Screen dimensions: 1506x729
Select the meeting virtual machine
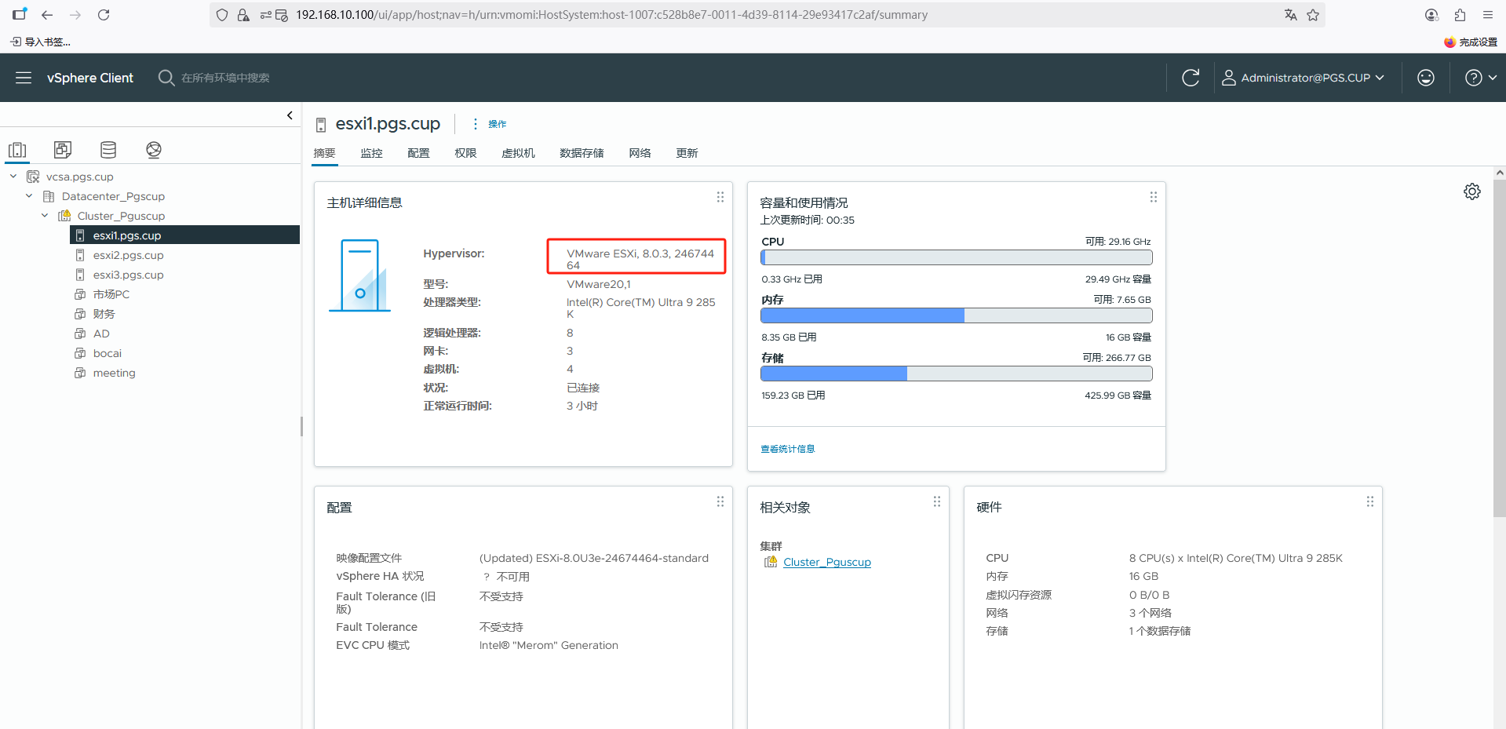[114, 373]
